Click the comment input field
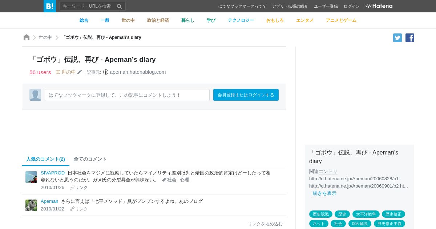 click(127, 95)
